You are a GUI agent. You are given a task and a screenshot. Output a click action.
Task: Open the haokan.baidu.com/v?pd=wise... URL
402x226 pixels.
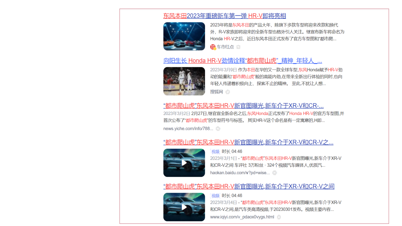240,173
